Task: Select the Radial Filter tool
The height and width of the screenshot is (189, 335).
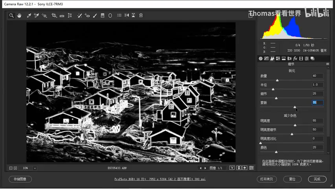Action: (x=110, y=15)
